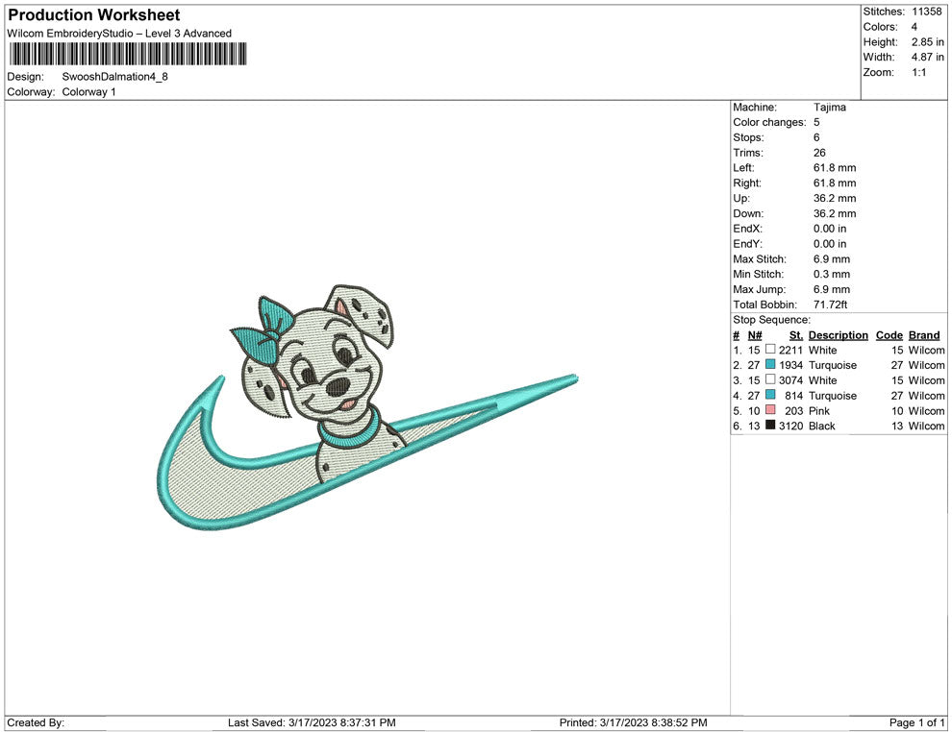The width and height of the screenshot is (952, 732).
Task: Click the black swatch in stop 6
Action: coord(770,426)
